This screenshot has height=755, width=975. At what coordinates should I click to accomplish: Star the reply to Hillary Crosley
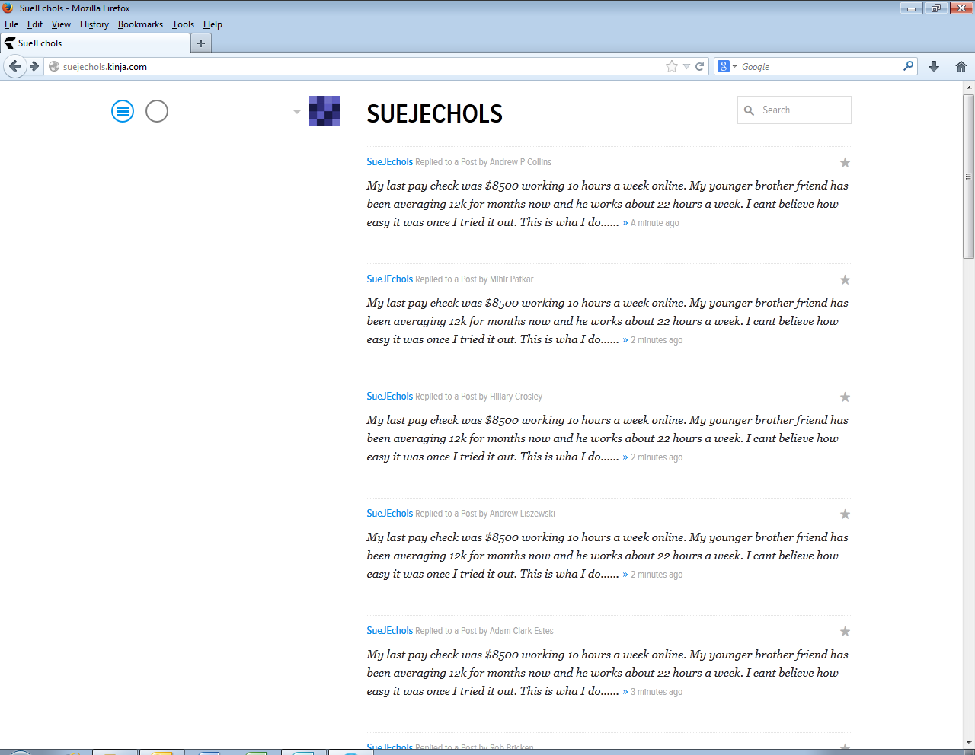(x=845, y=397)
